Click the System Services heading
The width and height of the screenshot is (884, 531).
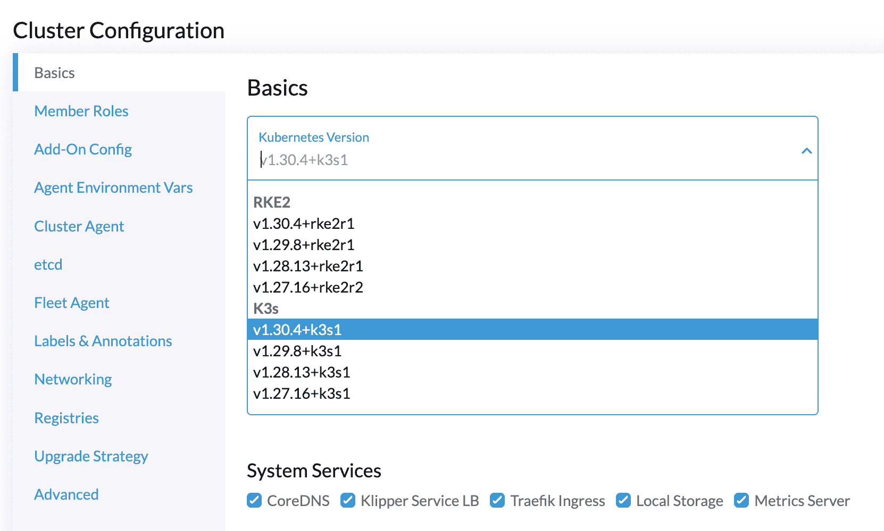point(314,470)
